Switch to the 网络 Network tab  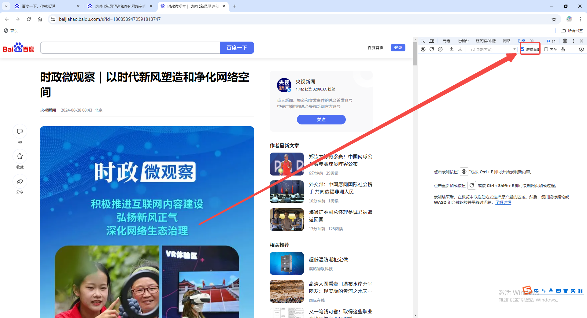507,41
